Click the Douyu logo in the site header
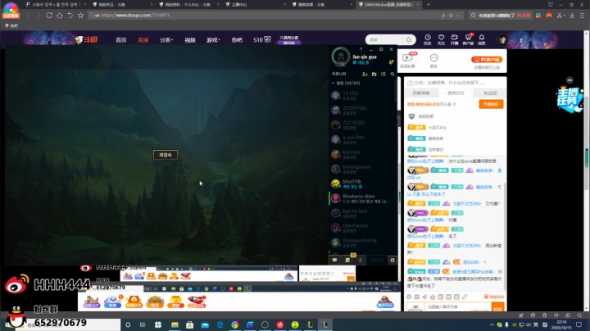The height and width of the screenshot is (331, 590). [87, 39]
